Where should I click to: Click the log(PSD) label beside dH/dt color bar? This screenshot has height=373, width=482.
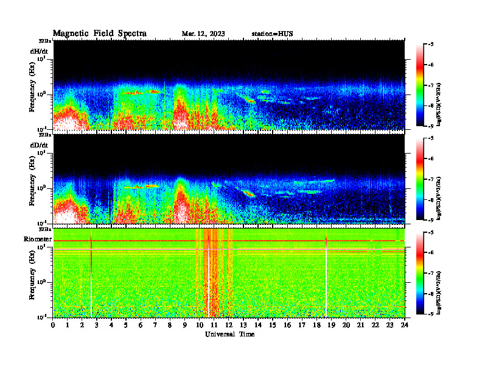point(439,104)
